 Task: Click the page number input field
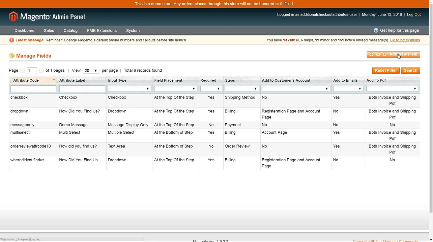point(32,71)
